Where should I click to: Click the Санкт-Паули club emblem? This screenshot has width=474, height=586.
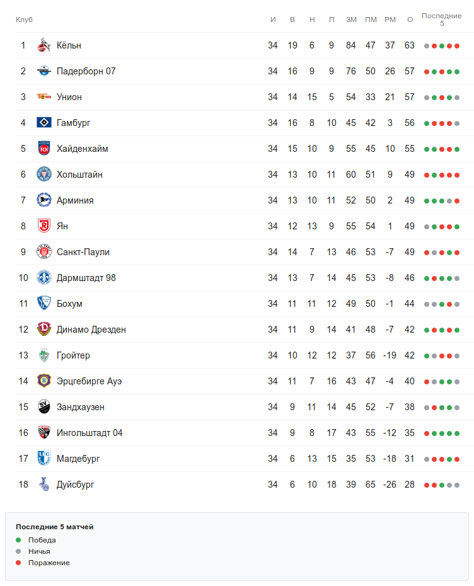(43, 252)
